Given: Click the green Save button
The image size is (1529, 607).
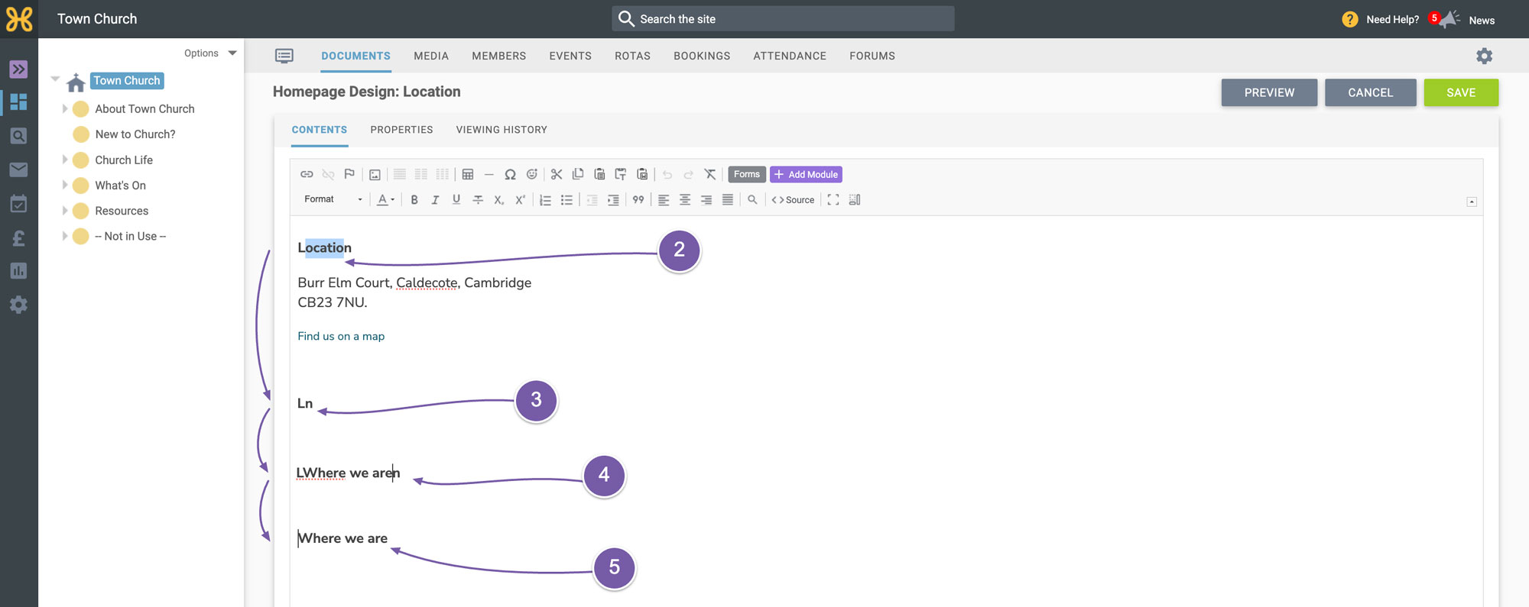Looking at the screenshot, I should pyautogui.click(x=1461, y=92).
